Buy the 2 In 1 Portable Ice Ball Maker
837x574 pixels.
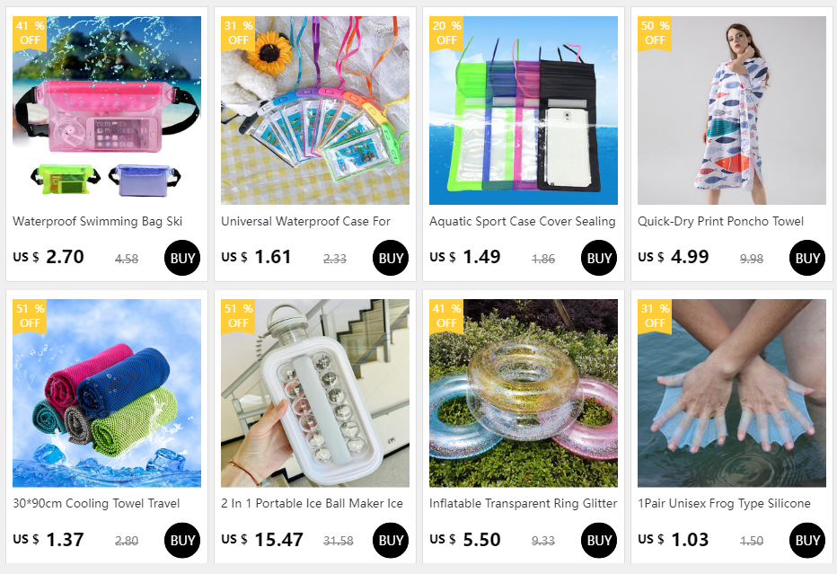tap(390, 541)
